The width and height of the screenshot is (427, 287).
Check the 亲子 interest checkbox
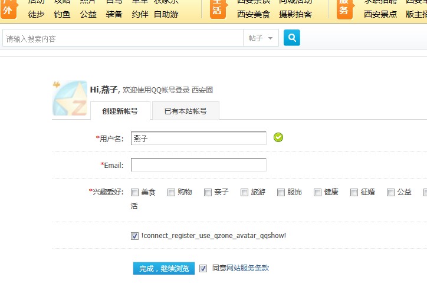208,192
